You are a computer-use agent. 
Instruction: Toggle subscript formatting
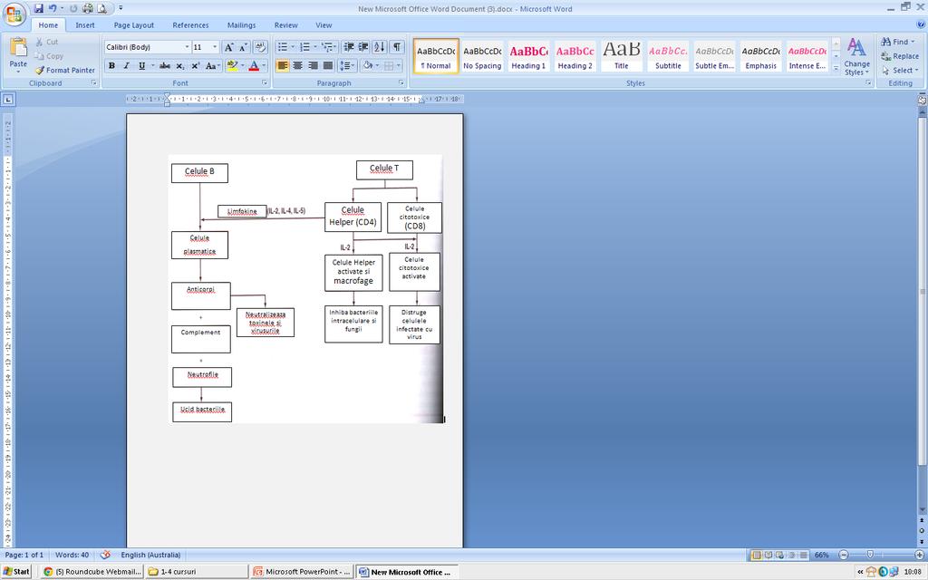(x=180, y=65)
